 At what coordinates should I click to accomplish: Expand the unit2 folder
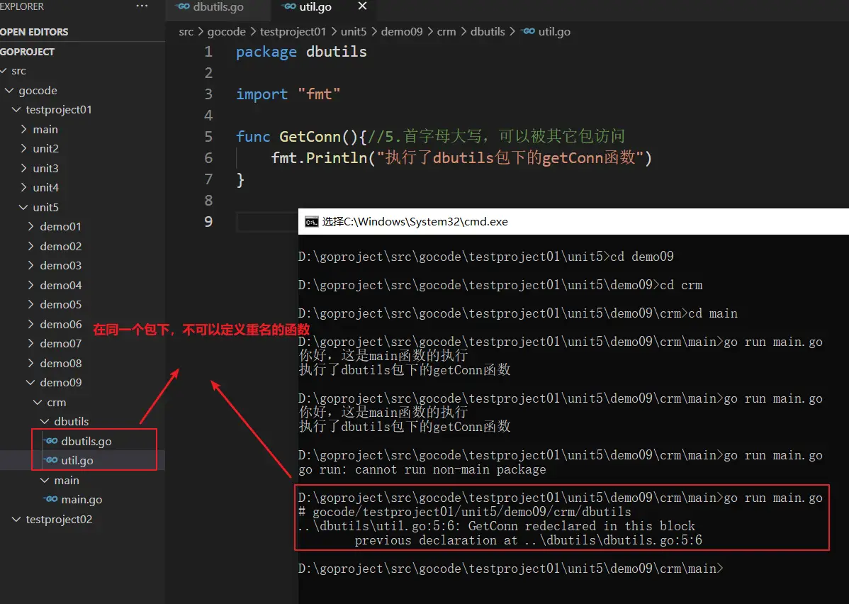tap(45, 149)
